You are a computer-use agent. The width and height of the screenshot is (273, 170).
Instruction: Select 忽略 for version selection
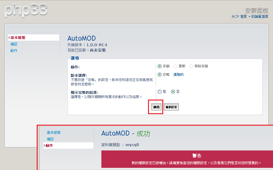pyautogui.click(x=160, y=74)
